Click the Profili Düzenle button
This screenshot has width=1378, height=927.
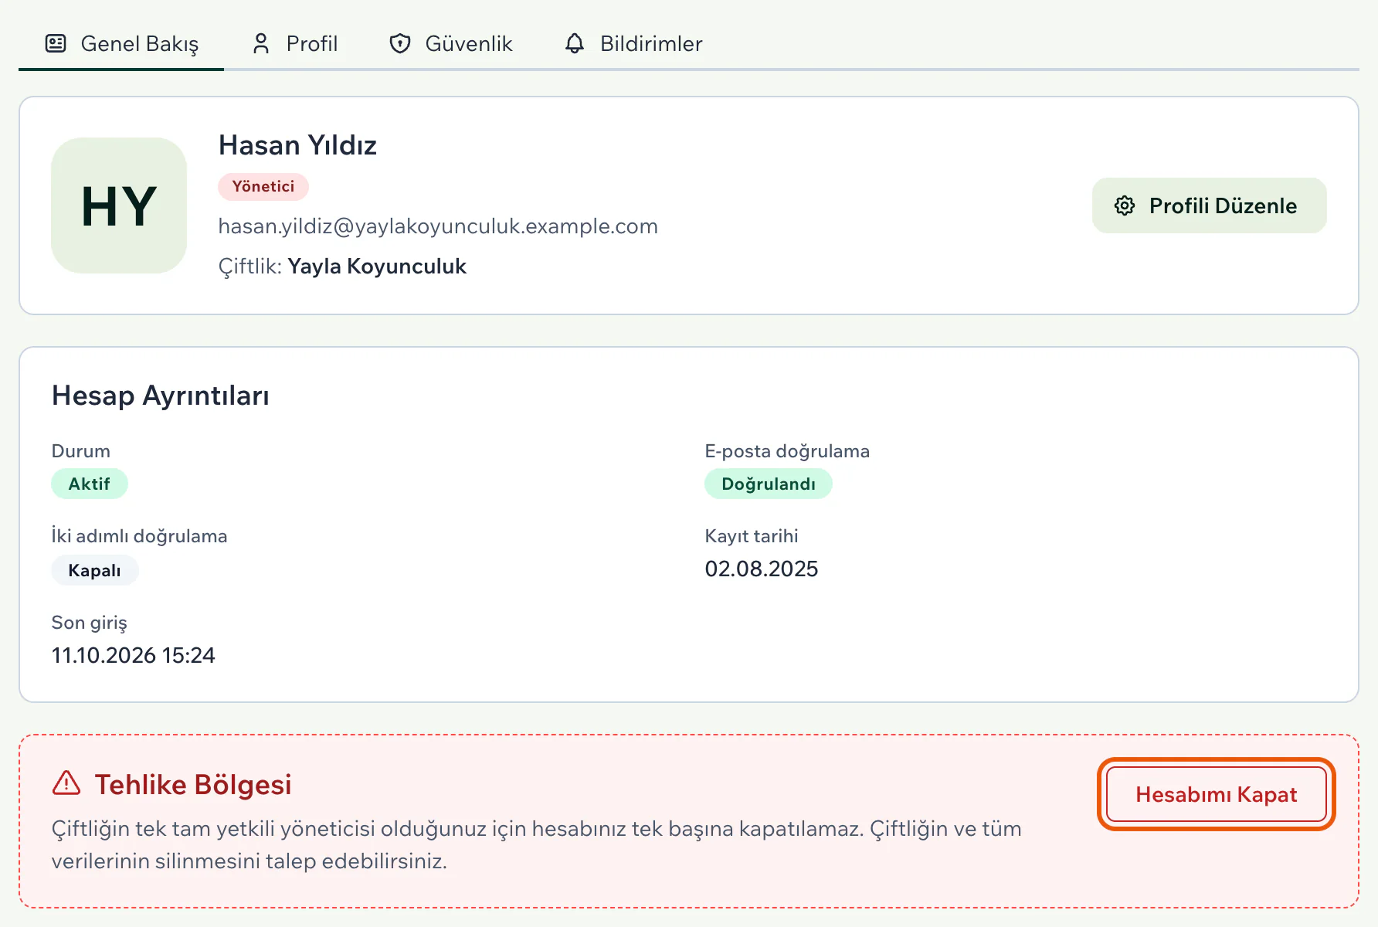(1209, 205)
